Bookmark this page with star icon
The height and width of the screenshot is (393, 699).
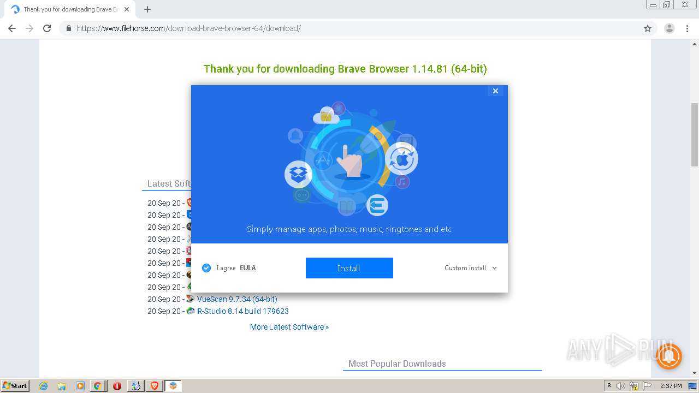[x=648, y=28]
